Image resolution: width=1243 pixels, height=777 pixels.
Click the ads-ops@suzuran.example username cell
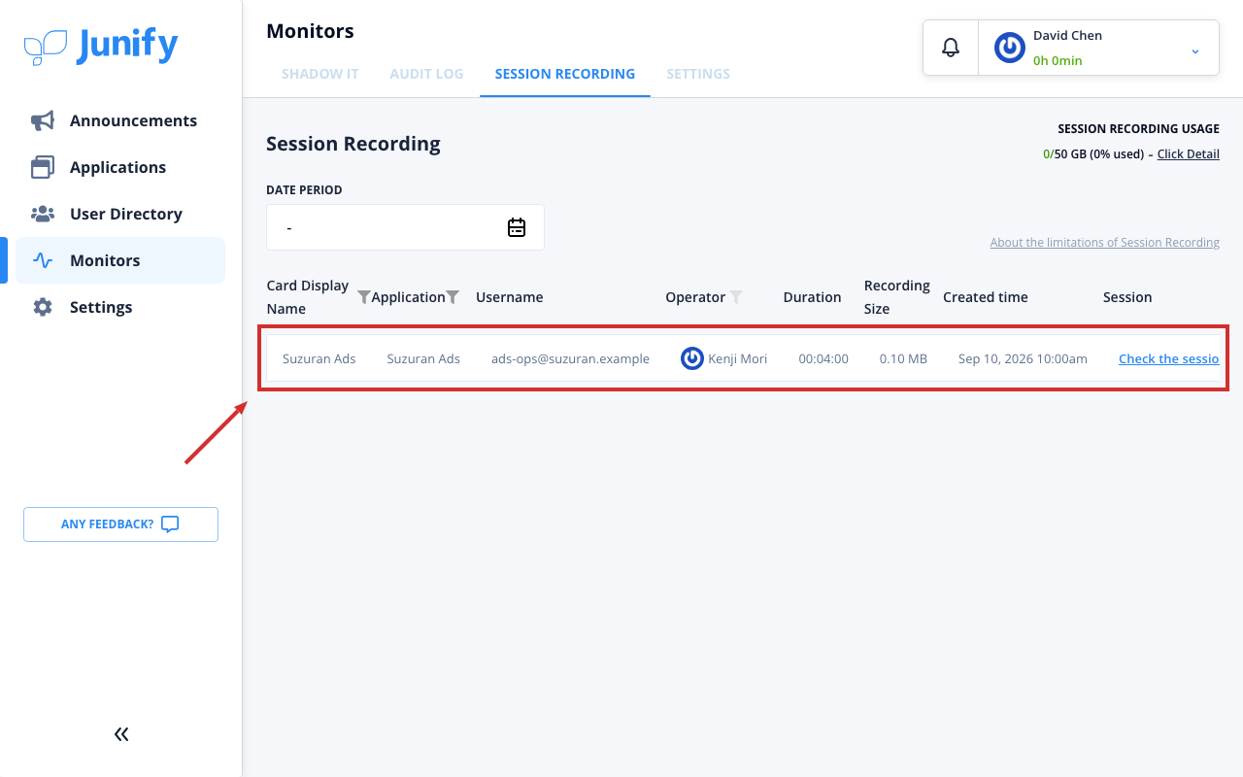point(570,358)
